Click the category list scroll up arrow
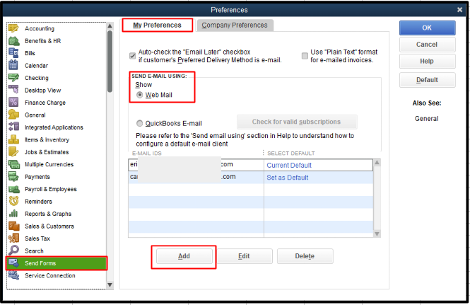Image resolution: width=470 pixels, height=305 pixels. pos(110,25)
